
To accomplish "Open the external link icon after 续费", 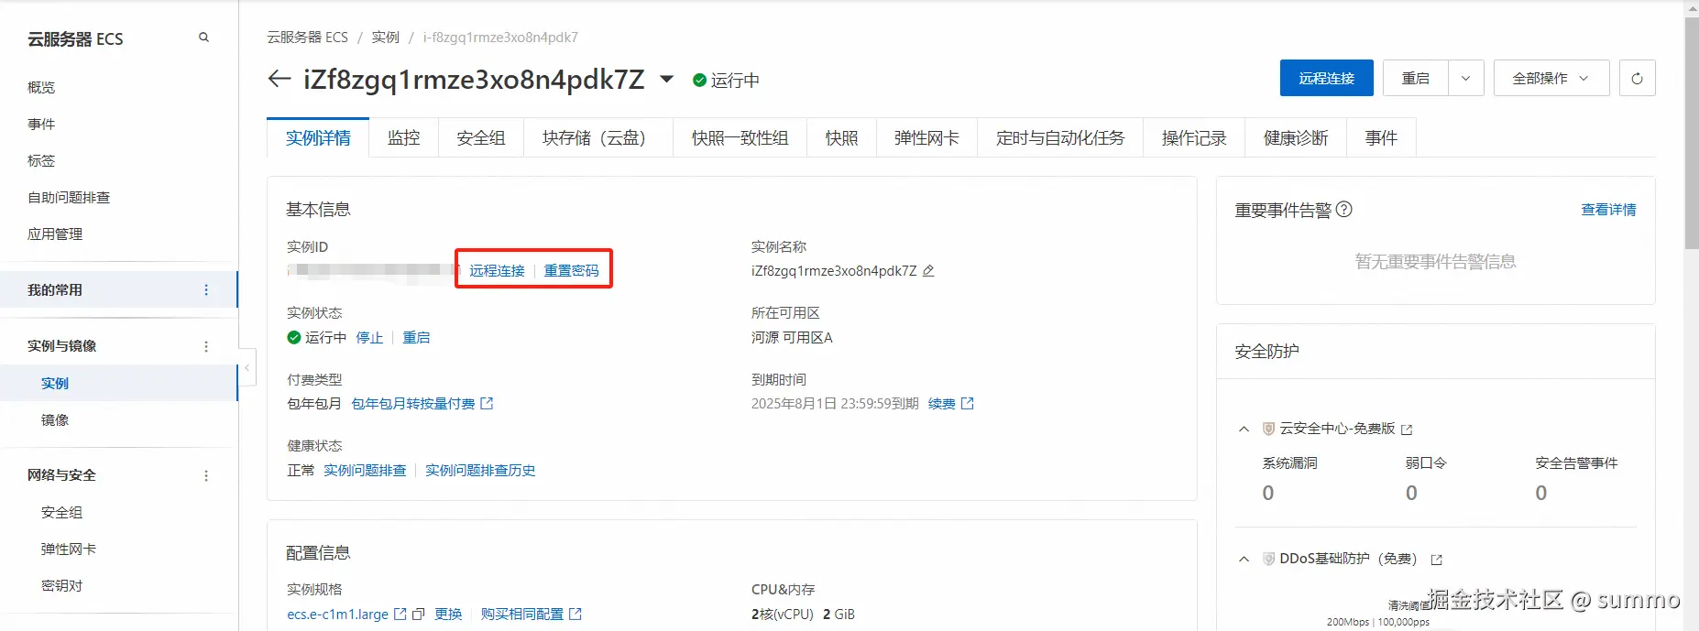I will coord(967,403).
